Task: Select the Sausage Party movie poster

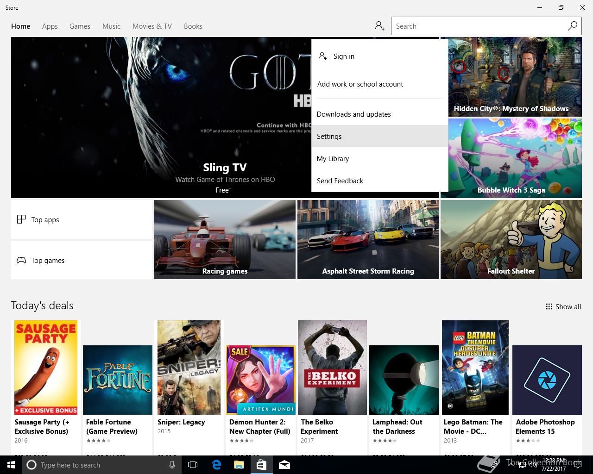Action: 46,368
